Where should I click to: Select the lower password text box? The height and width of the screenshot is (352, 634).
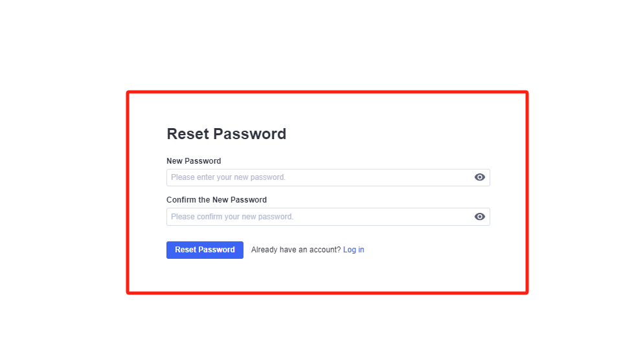point(328,217)
